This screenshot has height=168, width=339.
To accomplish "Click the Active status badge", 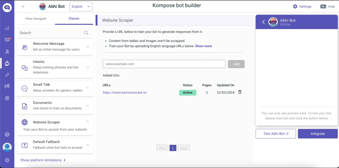I will [x=188, y=93].
